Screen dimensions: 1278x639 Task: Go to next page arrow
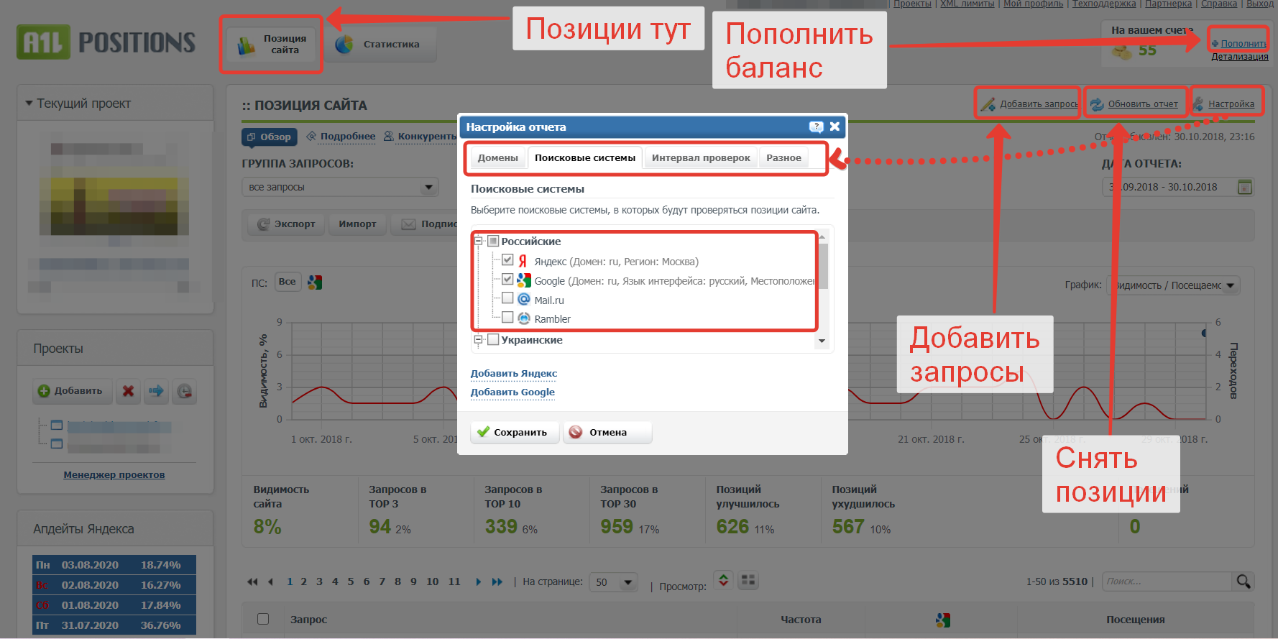[x=478, y=582]
